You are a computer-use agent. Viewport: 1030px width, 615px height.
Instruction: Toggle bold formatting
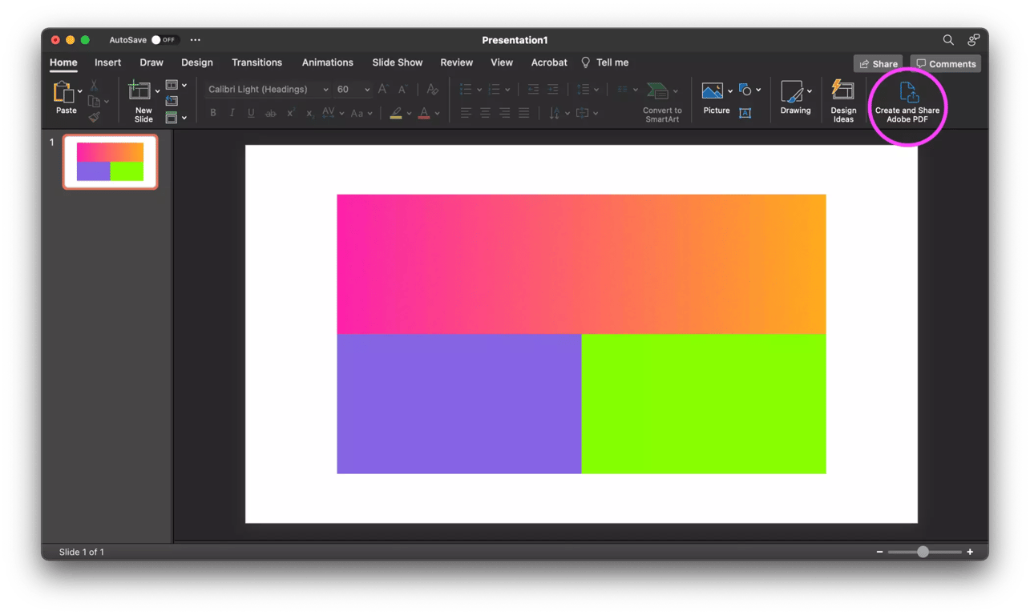[x=213, y=113]
